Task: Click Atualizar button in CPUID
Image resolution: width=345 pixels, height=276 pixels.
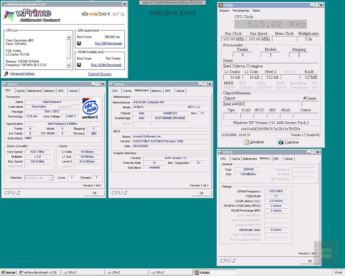Action: tap(254, 142)
